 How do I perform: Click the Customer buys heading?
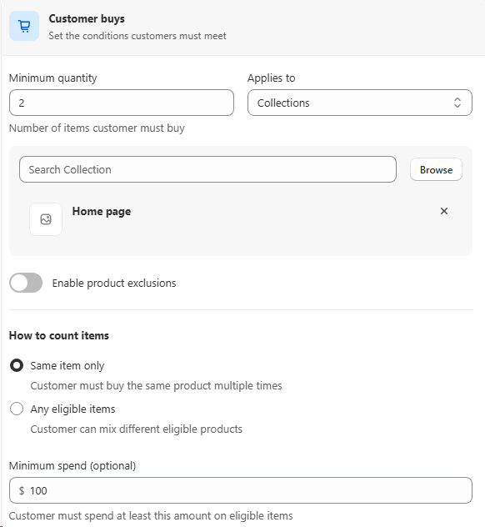click(x=87, y=19)
